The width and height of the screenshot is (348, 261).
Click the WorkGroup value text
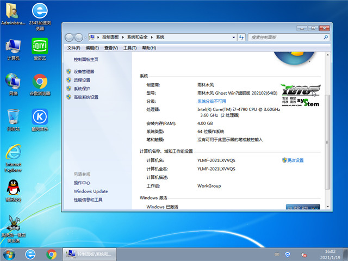click(x=209, y=186)
